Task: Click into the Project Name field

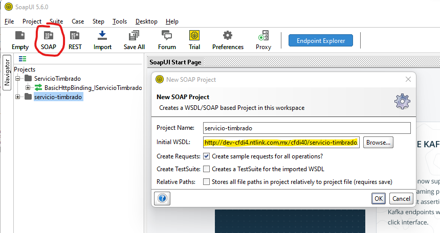Action: point(306,128)
